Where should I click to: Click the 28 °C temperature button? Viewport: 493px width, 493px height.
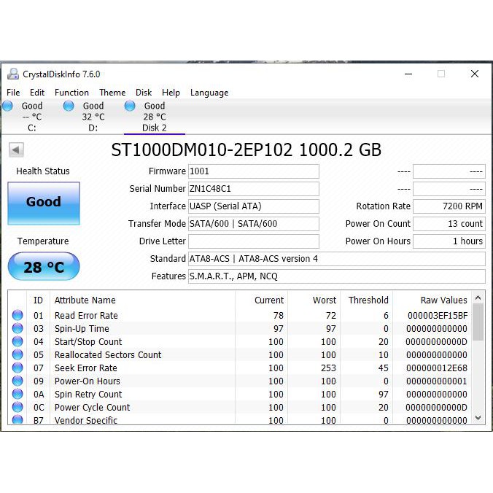(x=44, y=266)
